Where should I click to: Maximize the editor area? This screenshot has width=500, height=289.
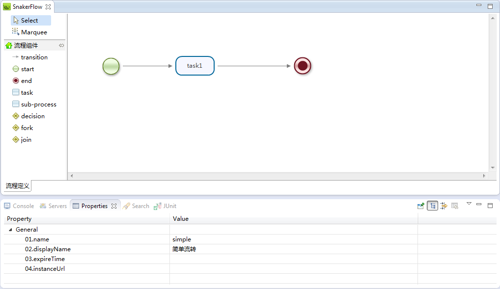pyautogui.click(x=490, y=6)
